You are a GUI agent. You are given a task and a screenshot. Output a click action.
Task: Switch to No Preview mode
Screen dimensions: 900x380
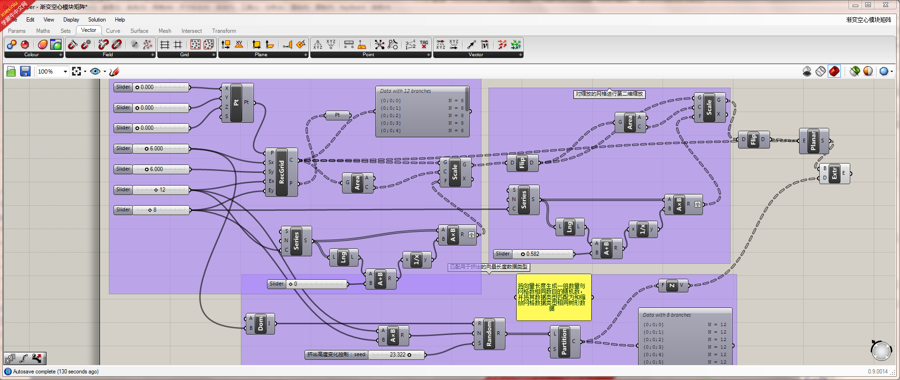coord(807,71)
